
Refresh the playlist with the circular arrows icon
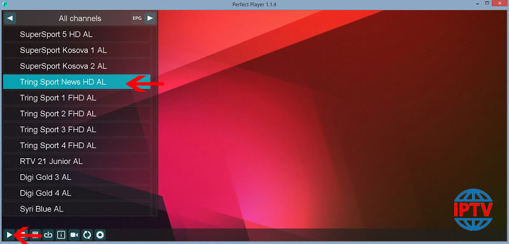[x=87, y=234]
